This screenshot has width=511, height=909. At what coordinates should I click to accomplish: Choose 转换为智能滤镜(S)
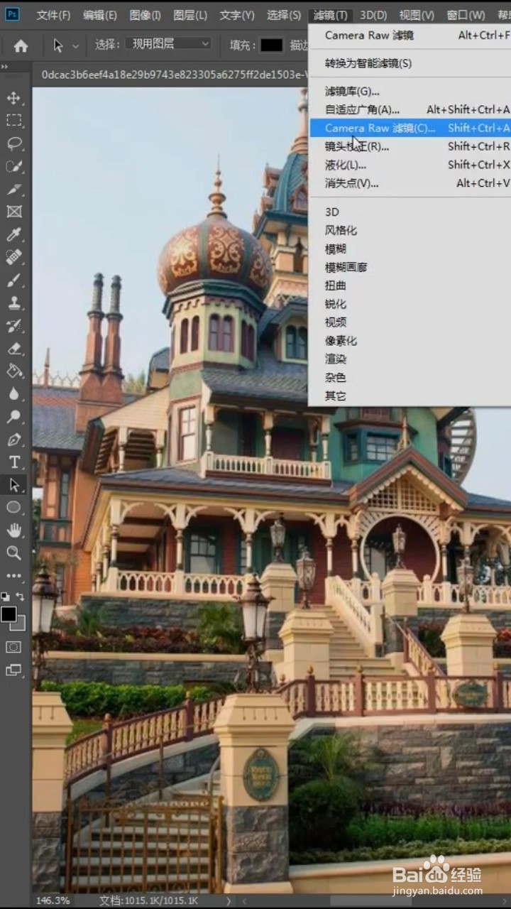410,63
